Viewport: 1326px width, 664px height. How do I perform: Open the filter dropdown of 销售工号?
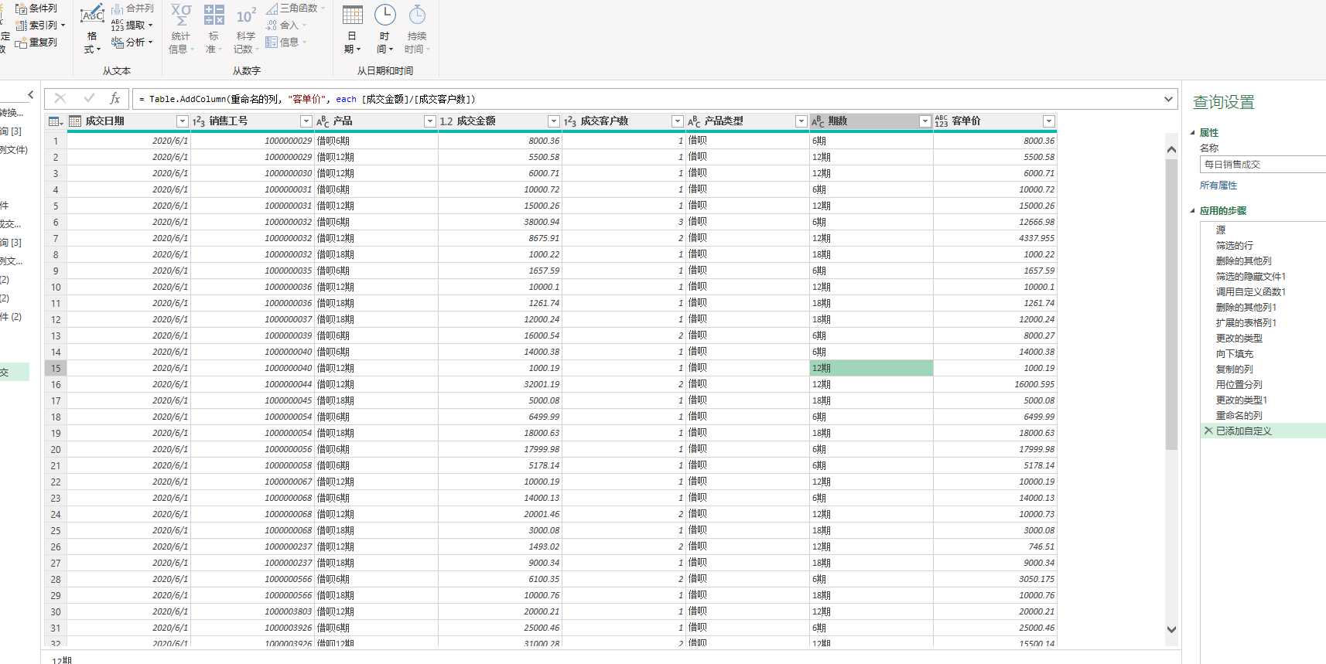tap(306, 121)
